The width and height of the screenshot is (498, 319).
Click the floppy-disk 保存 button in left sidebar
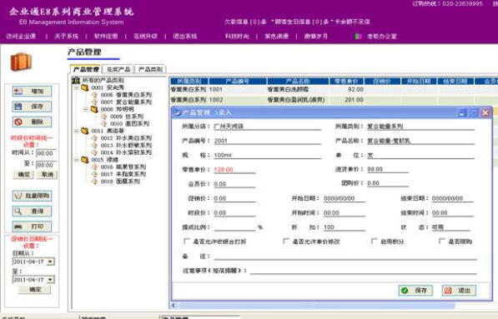[x=32, y=107]
